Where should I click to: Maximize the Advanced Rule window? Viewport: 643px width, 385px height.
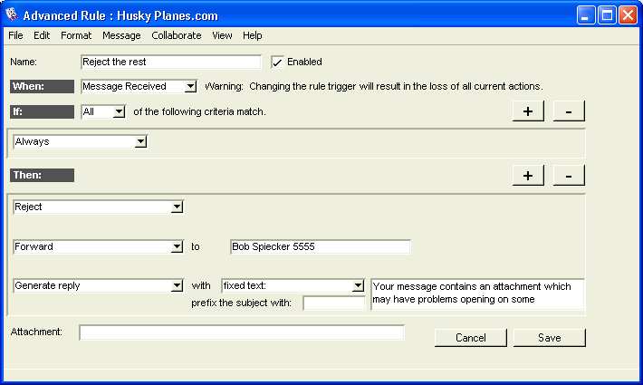pyautogui.click(x=607, y=15)
